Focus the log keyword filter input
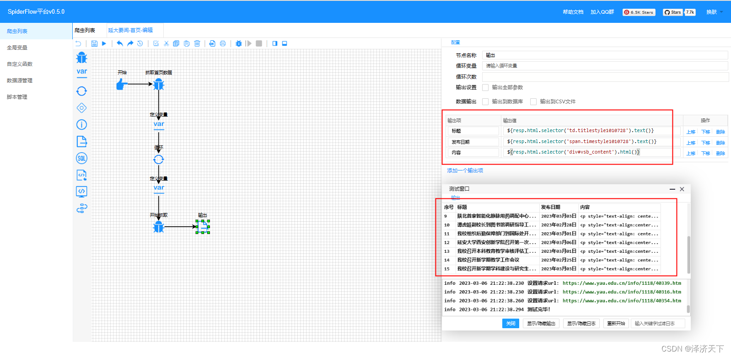Viewport: 731px width, 357px height. (x=658, y=323)
